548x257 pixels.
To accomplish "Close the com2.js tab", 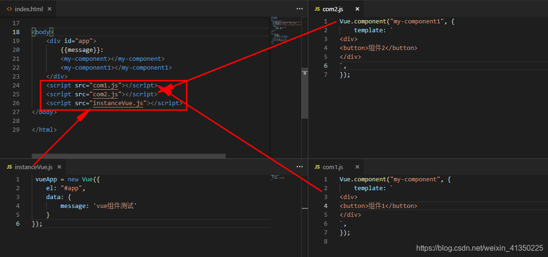I will [357, 9].
